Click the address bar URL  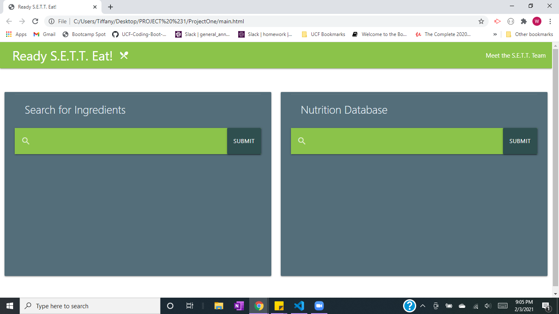pos(159,21)
